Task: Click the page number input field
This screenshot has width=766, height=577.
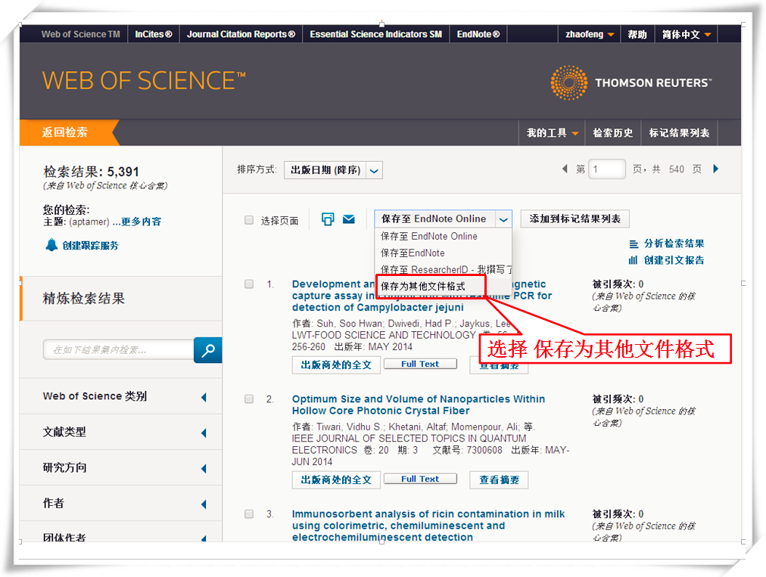Action: pos(607,169)
